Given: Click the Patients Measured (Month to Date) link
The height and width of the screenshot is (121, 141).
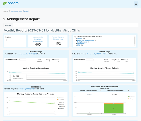Looking at the screenshot, I should click(58, 38).
